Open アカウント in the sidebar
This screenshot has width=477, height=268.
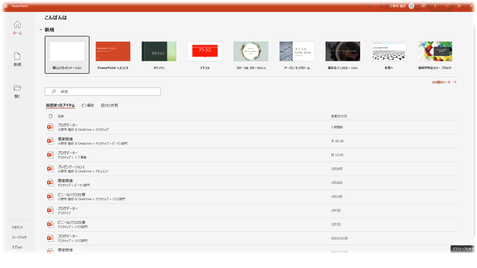[x=17, y=228]
